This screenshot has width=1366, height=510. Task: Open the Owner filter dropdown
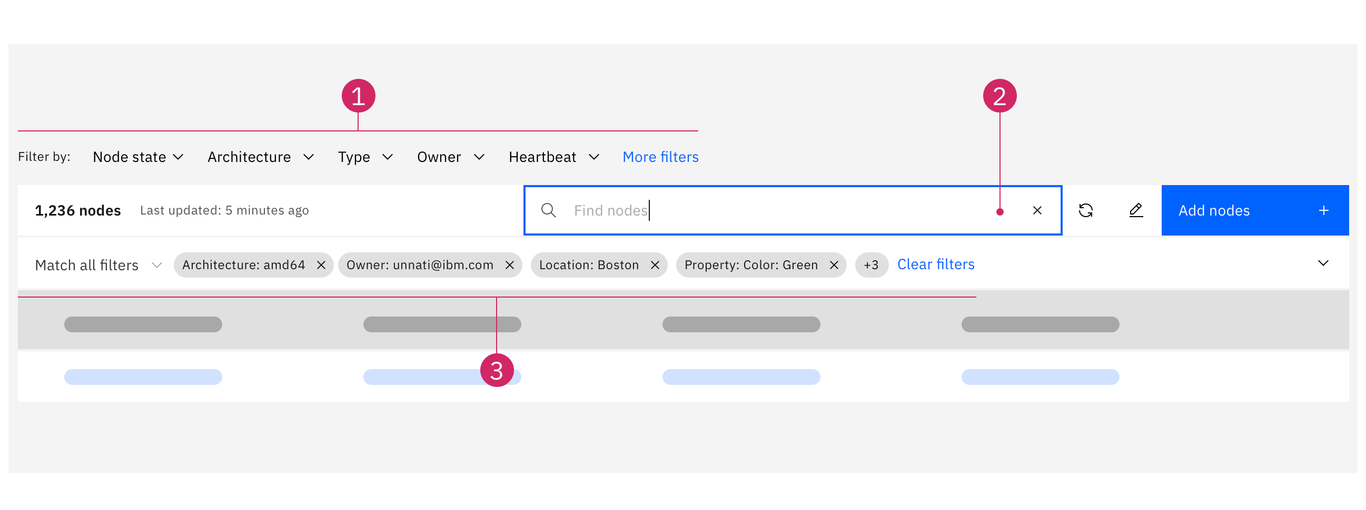[x=451, y=157]
